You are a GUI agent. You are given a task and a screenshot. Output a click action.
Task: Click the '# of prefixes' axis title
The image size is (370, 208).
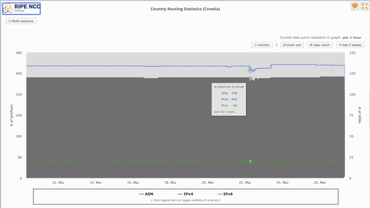click(12, 115)
